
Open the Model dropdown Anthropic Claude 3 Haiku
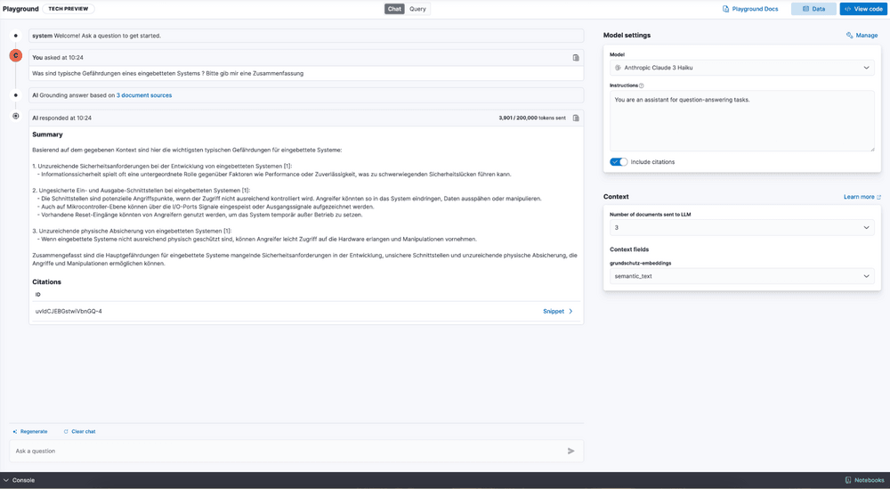tap(741, 68)
